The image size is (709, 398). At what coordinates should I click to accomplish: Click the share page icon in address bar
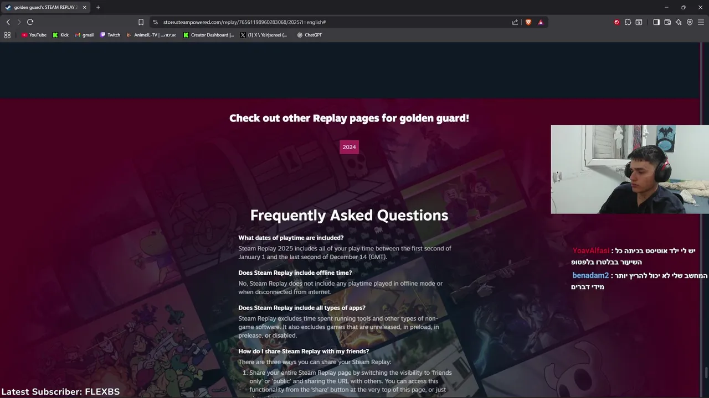point(515,22)
